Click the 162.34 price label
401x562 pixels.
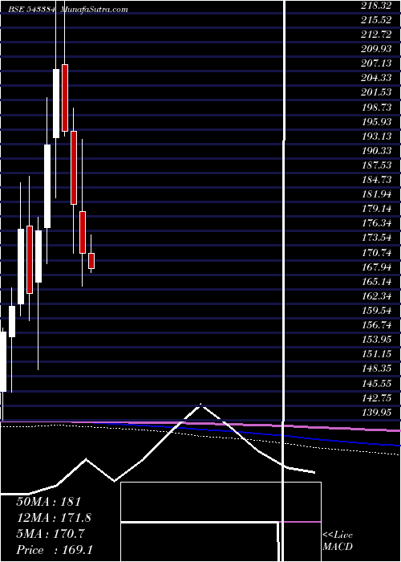click(x=376, y=295)
